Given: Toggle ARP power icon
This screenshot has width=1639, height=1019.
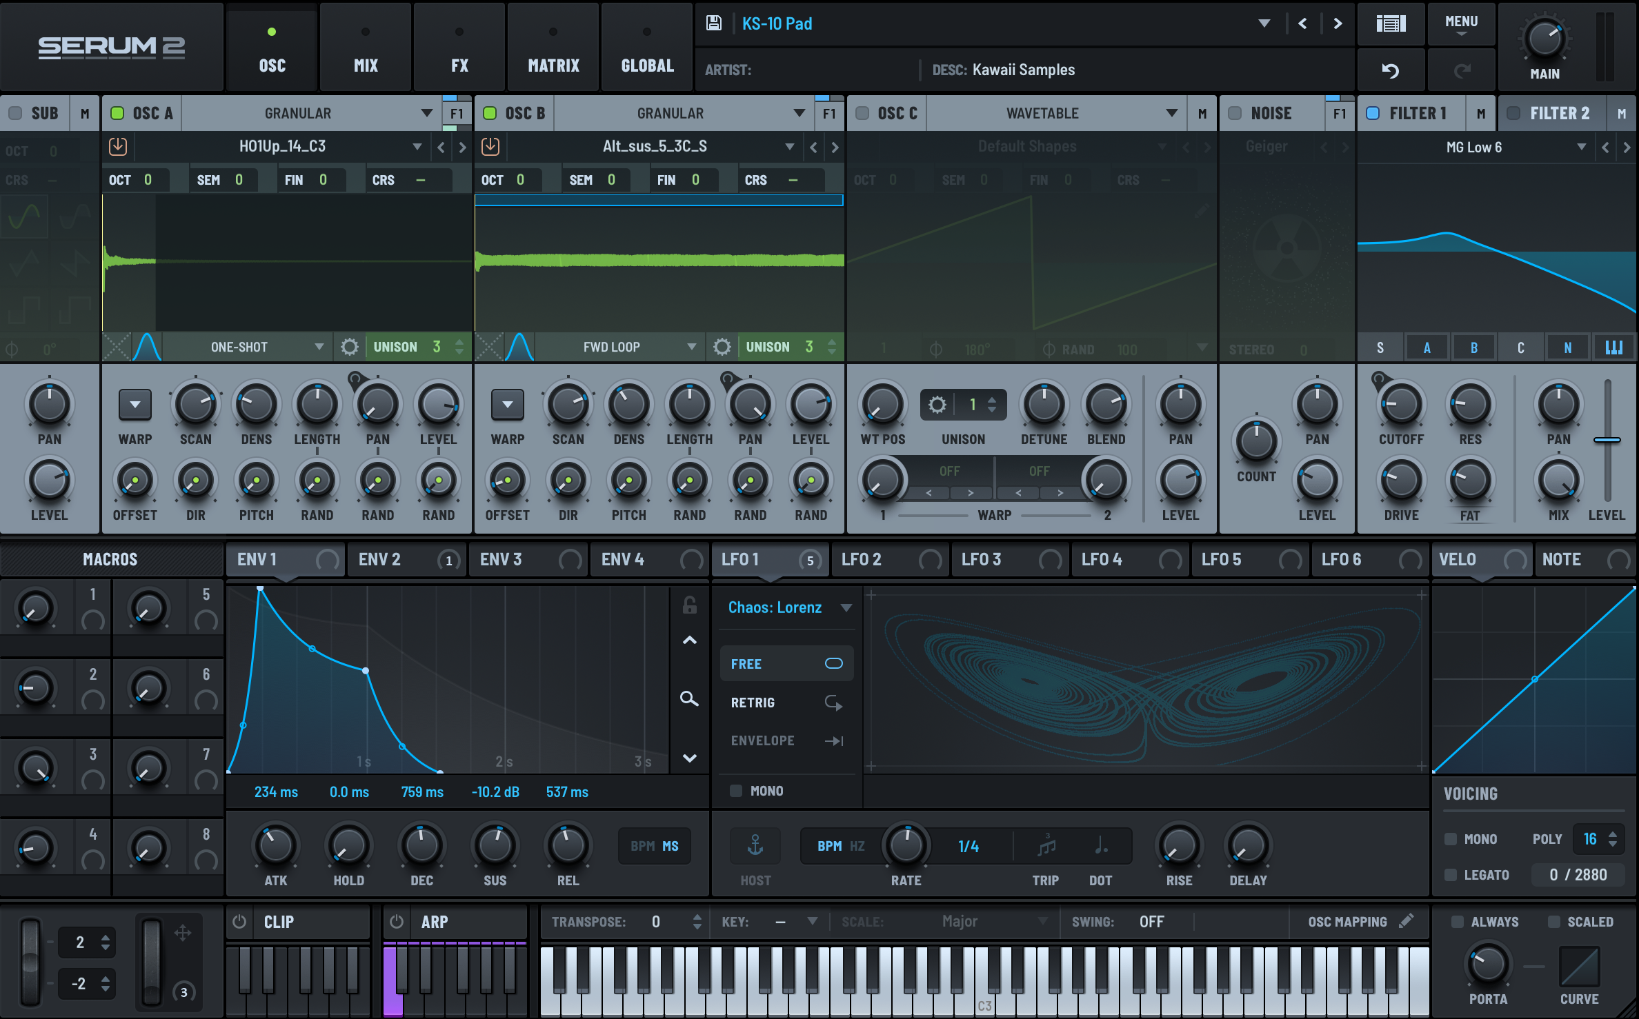Looking at the screenshot, I should 397,922.
